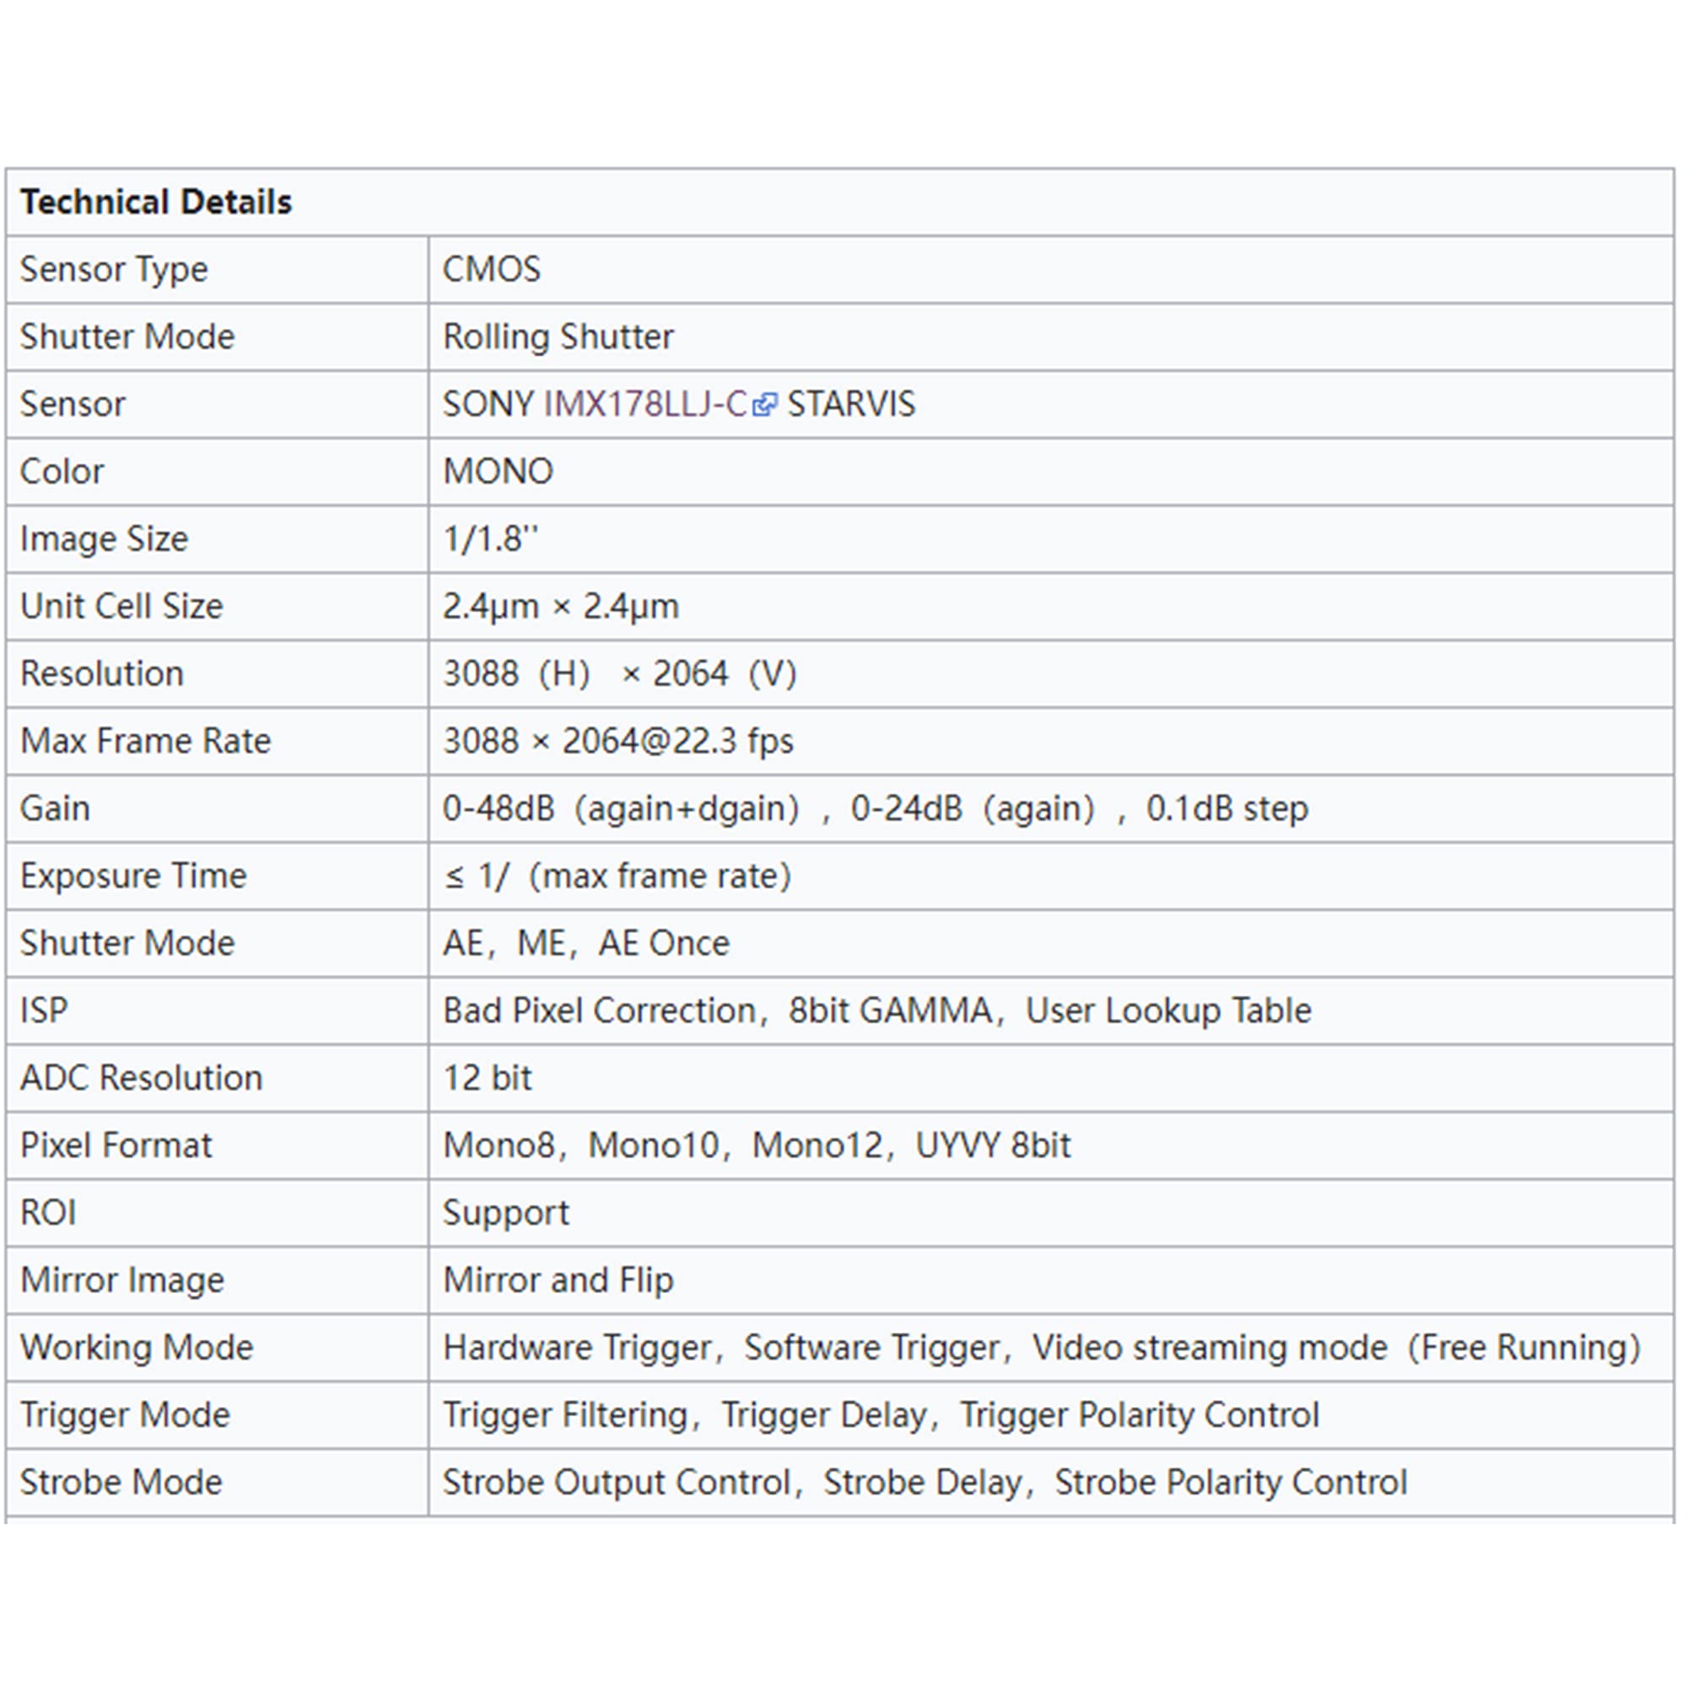
Task: Select the Strobe Output Control value text
Action: [924, 1483]
